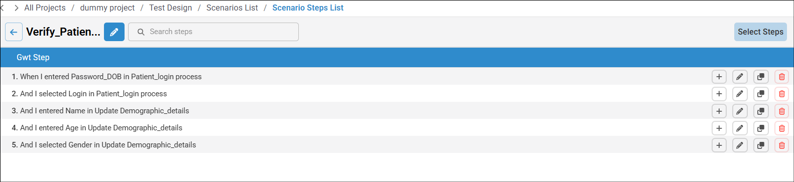Click the Select Steps button
The image size is (794, 182).
(x=760, y=32)
